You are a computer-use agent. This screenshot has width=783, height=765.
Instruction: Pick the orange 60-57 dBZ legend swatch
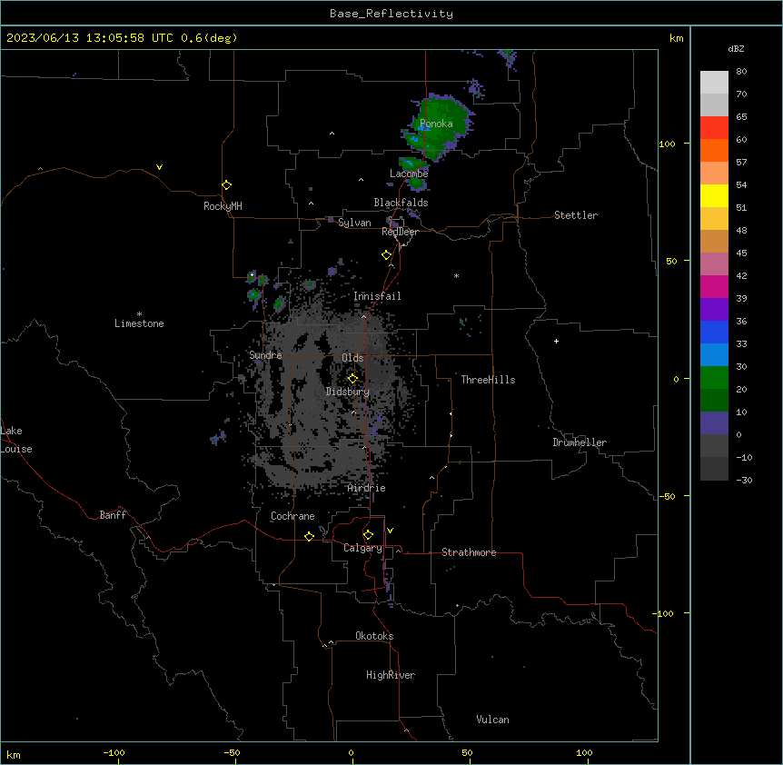(714, 151)
